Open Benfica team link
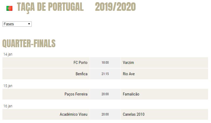Screen dimensions: 211x123 [82, 74]
